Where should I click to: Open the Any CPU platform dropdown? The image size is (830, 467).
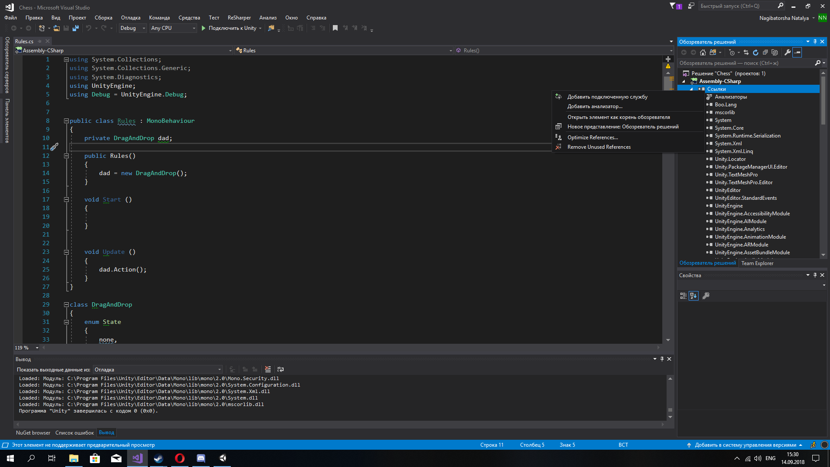pos(173,28)
